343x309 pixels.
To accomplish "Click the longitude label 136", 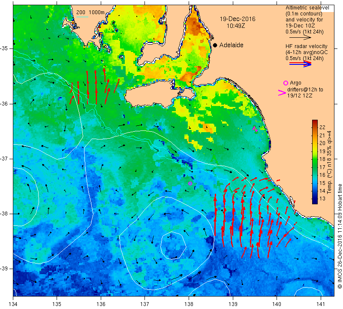I will tap(101, 304).
